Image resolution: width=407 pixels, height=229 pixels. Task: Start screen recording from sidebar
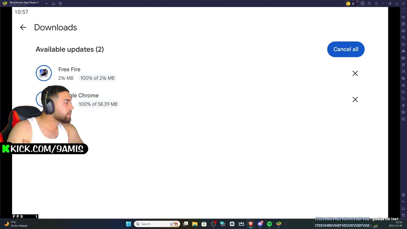pos(404,72)
